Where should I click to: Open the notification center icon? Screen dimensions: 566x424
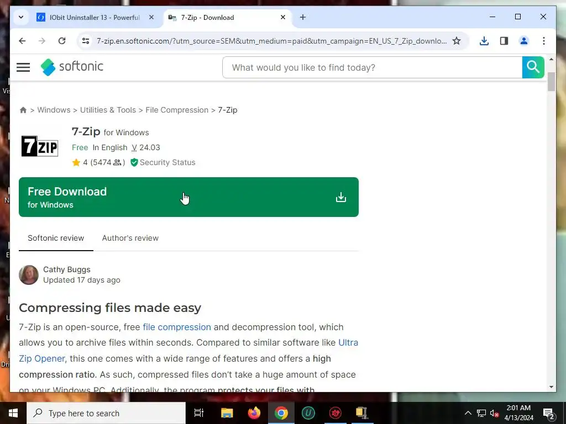(549, 413)
